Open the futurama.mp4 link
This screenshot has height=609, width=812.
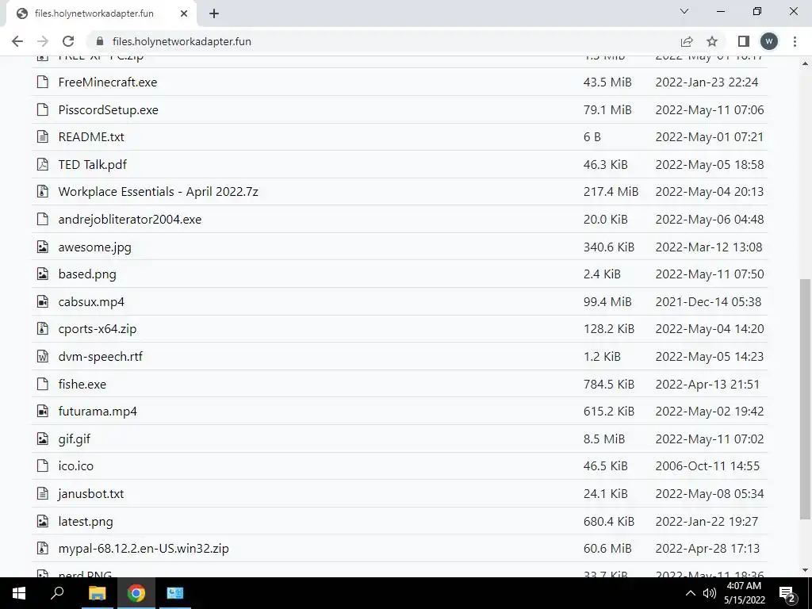[x=98, y=412]
